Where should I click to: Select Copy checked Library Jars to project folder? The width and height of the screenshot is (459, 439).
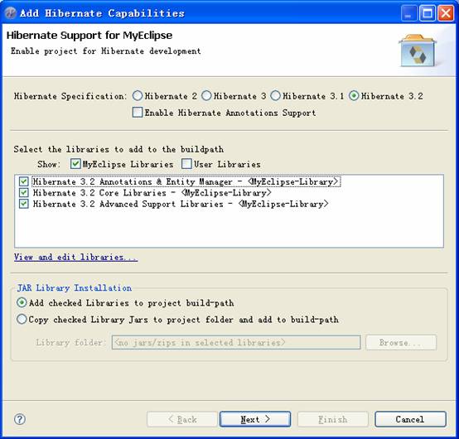tap(22, 319)
